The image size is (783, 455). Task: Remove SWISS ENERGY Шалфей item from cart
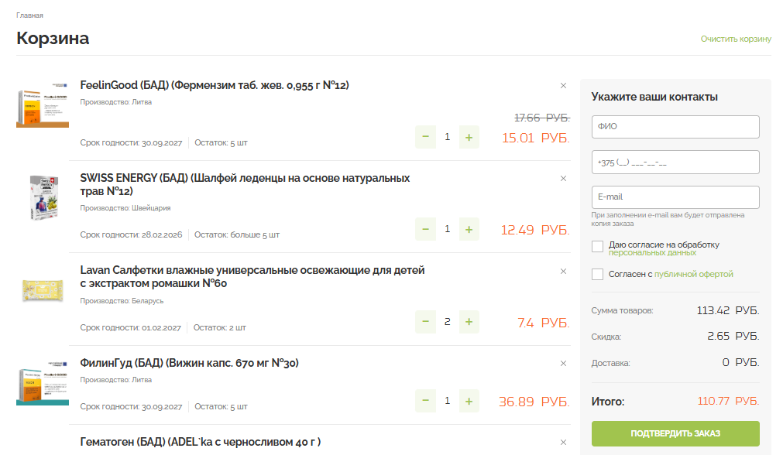563,179
